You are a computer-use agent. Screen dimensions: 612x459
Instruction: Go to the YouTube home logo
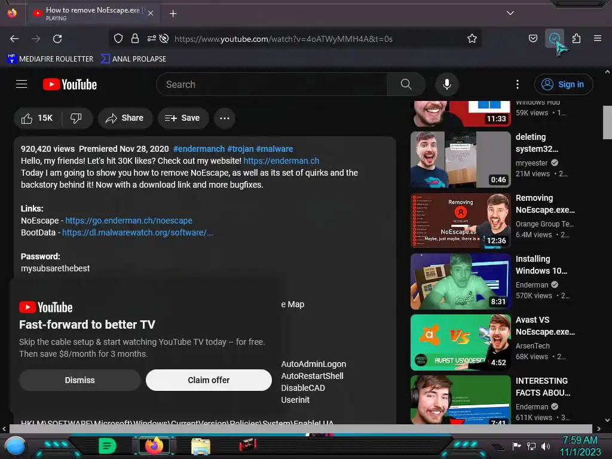(70, 84)
